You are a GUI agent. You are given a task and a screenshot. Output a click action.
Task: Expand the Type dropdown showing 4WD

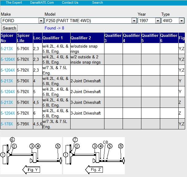[173, 21]
